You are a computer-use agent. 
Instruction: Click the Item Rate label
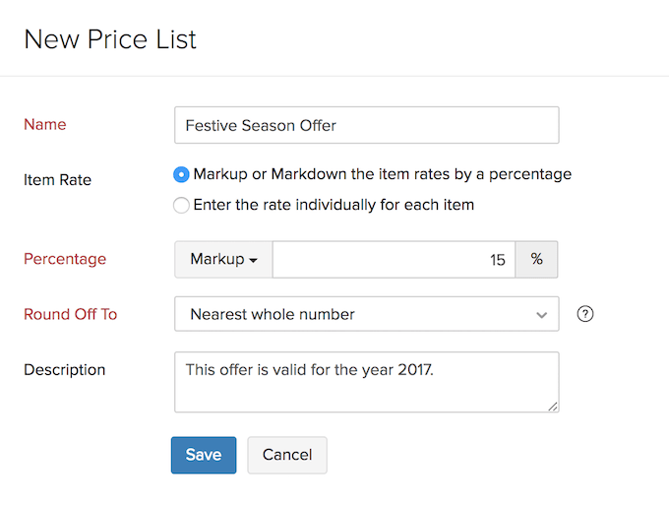[x=55, y=180]
